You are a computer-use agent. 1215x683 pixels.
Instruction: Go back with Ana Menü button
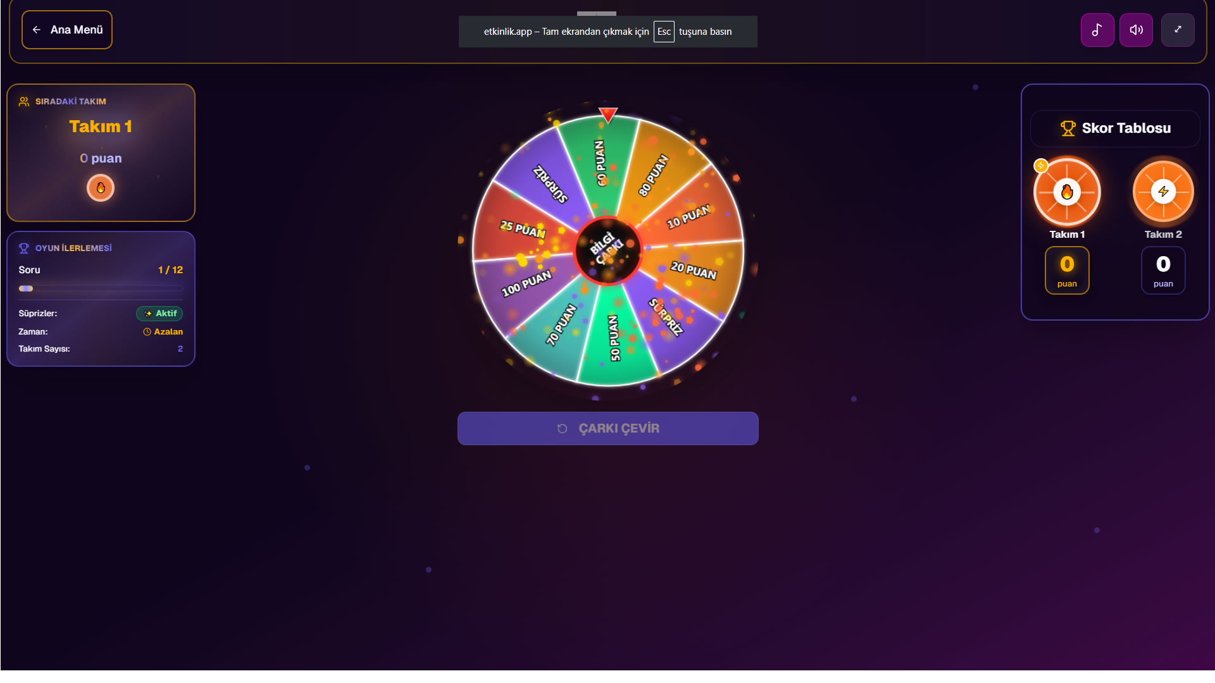(x=67, y=30)
